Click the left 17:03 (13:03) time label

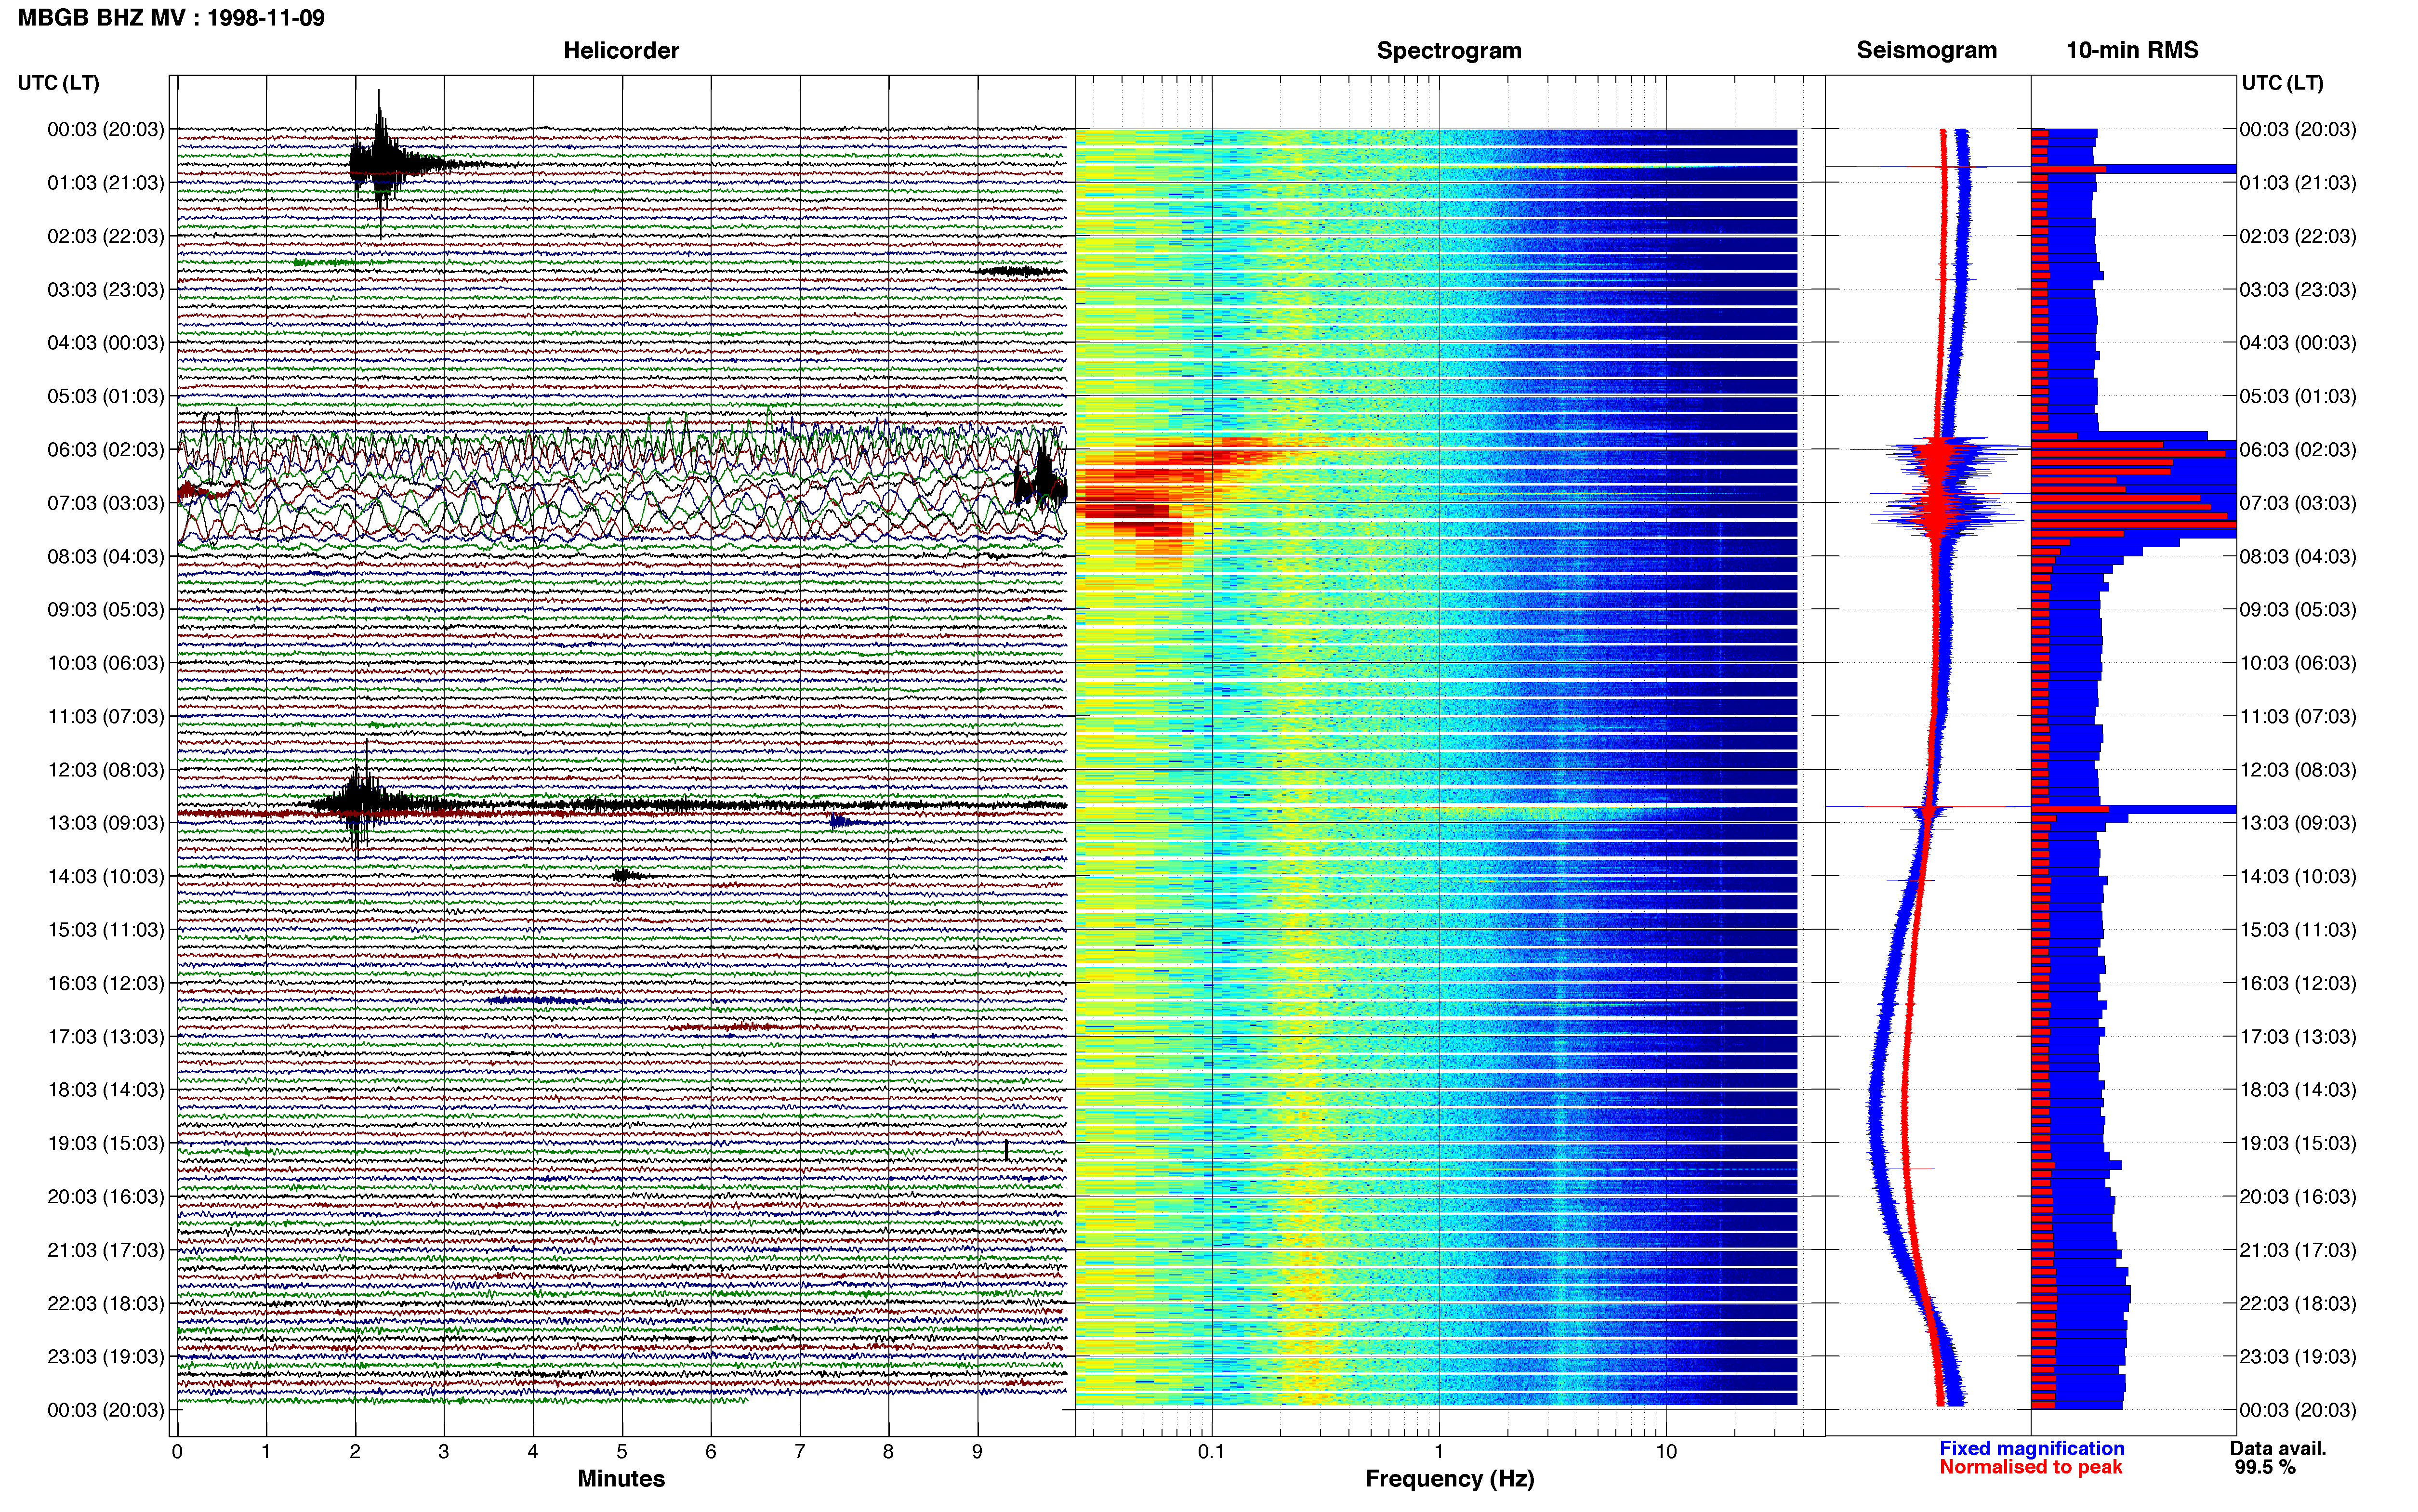pyautogui.click(x=106, y=1036)
